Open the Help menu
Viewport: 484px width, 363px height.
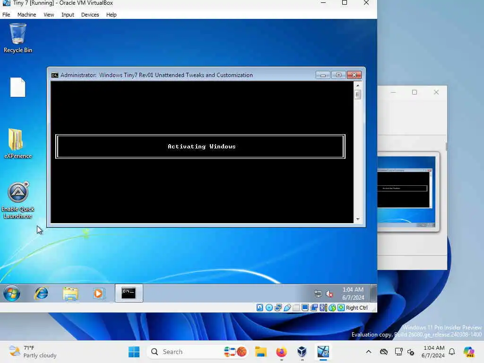(111, 15)
